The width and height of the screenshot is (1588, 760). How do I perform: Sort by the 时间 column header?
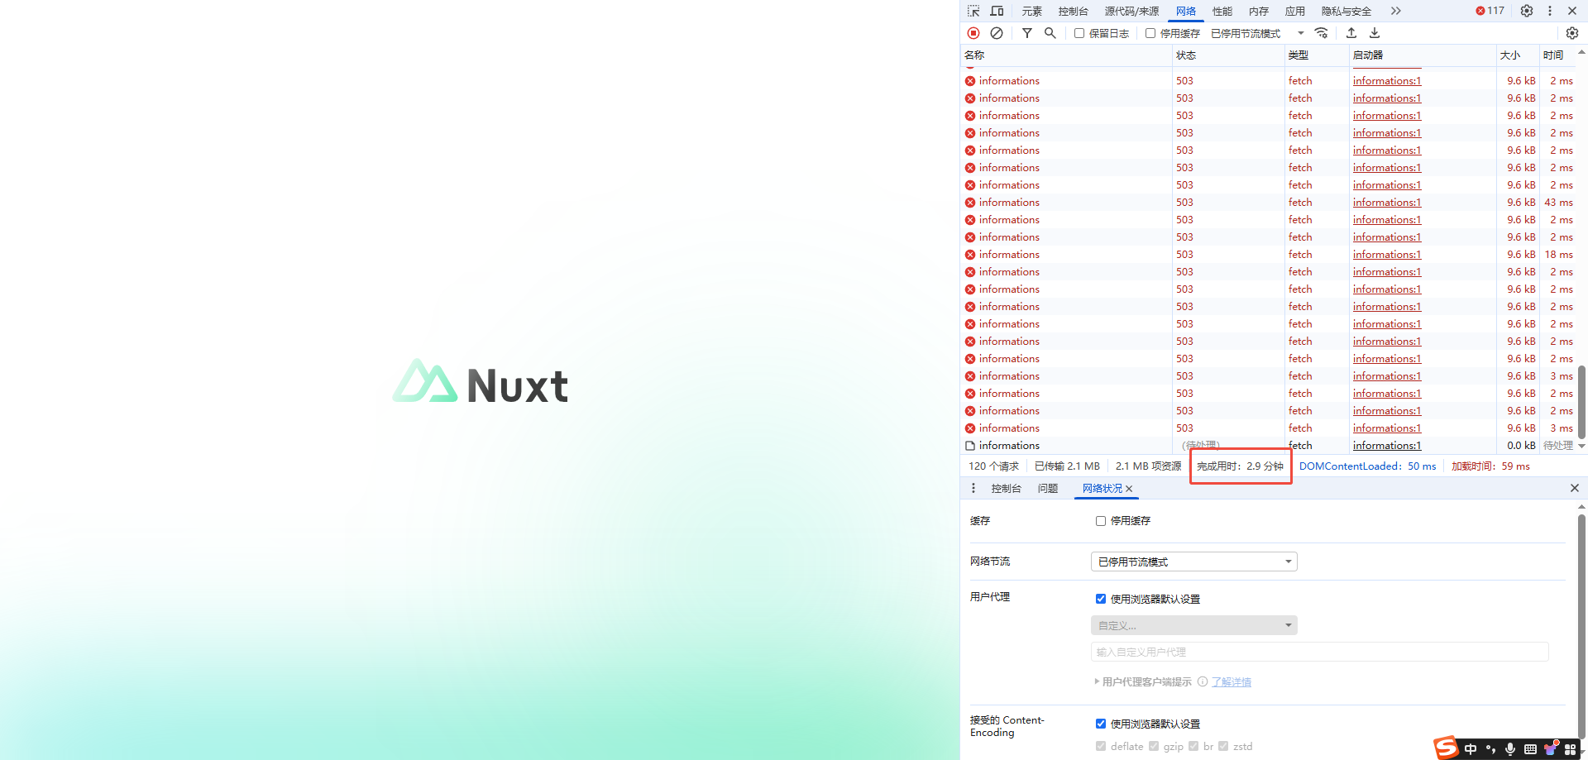coord(1557,55)
